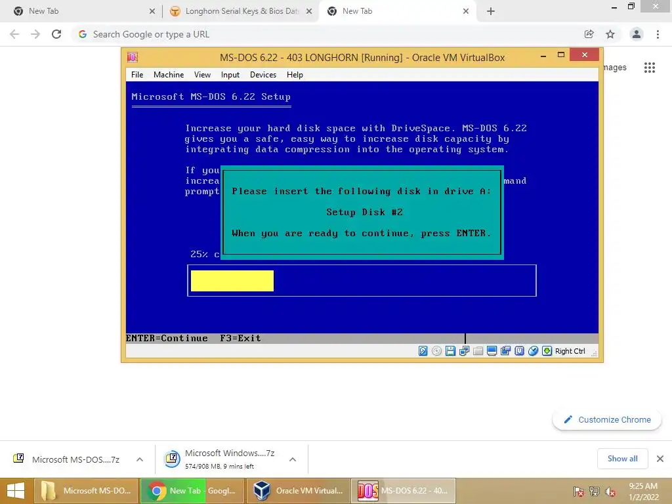The width and height of the screenshot is (672, 504).
Task: Open the Chrome profile avatar
Action: tap(637, 34)
